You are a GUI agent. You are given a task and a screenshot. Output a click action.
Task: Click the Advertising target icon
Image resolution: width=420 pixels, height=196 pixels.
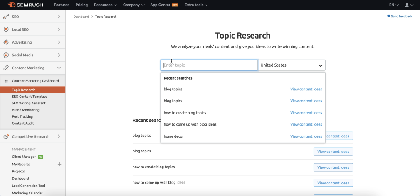coord(6,42)
